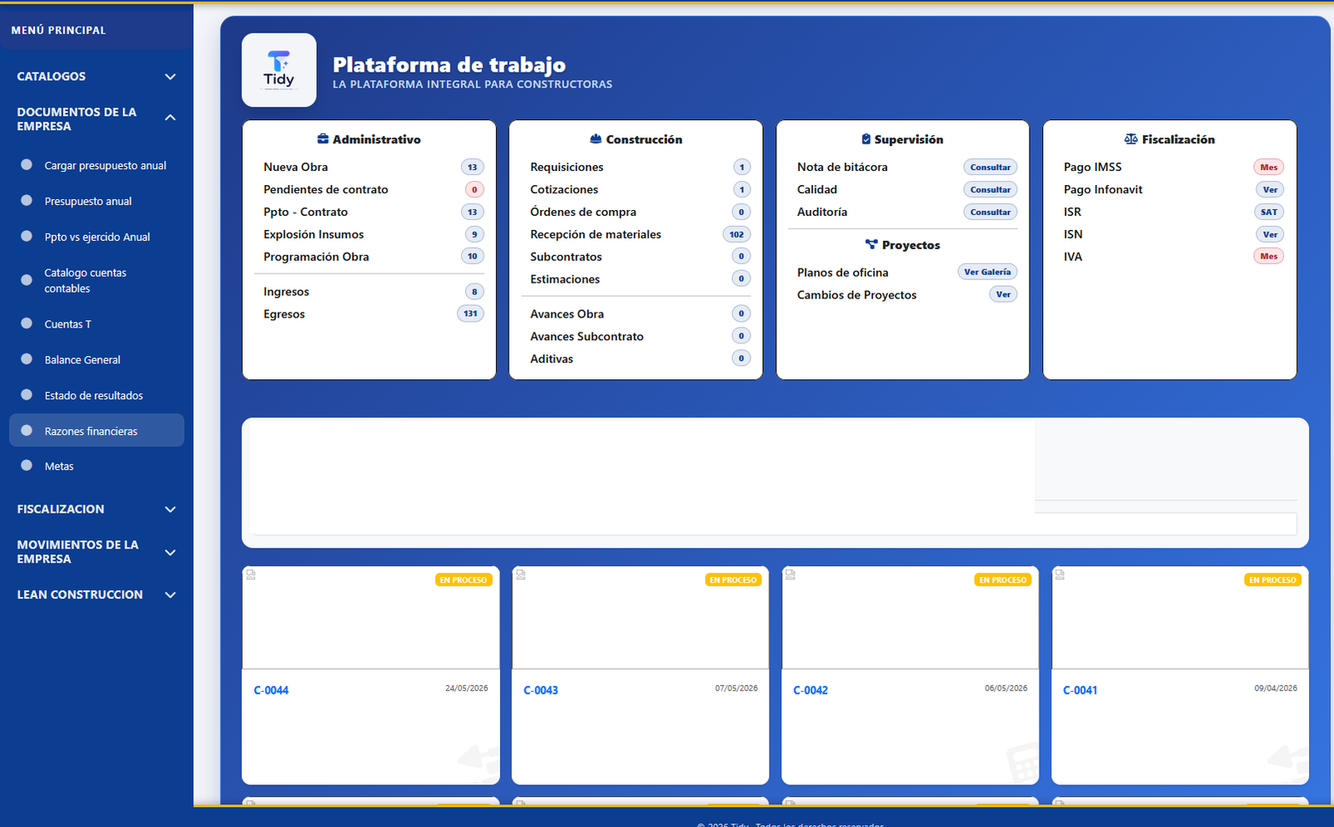
Task: Click the Pendientes de contrato badge 0
Action: 474,189
